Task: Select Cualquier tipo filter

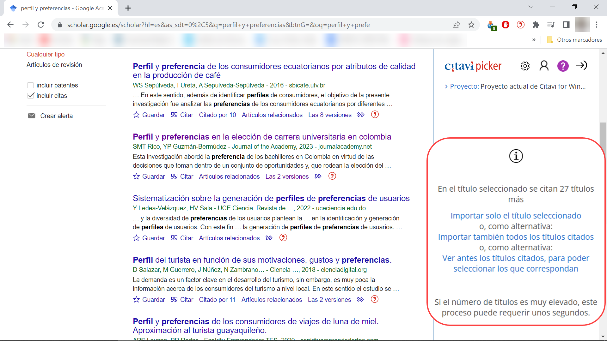Action: 46,54
